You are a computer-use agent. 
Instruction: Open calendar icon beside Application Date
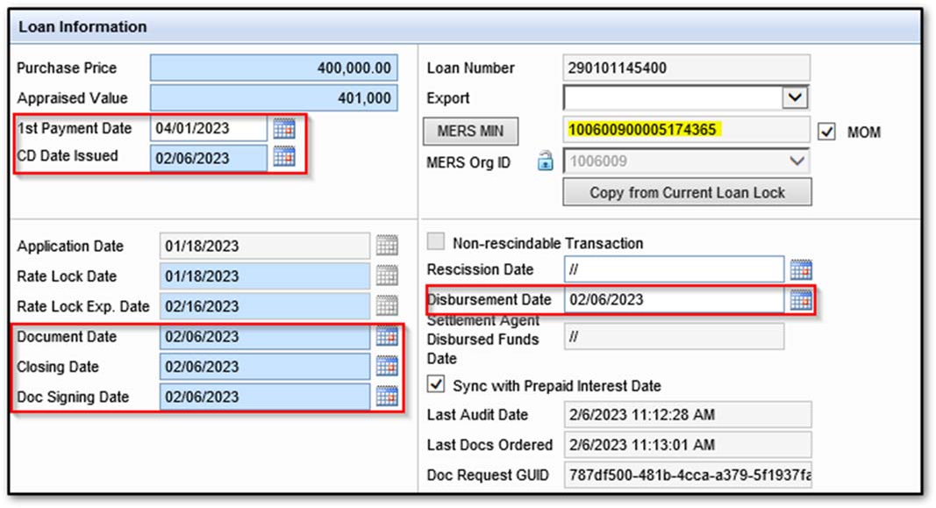pyautogui.click(x=387, y=246)
